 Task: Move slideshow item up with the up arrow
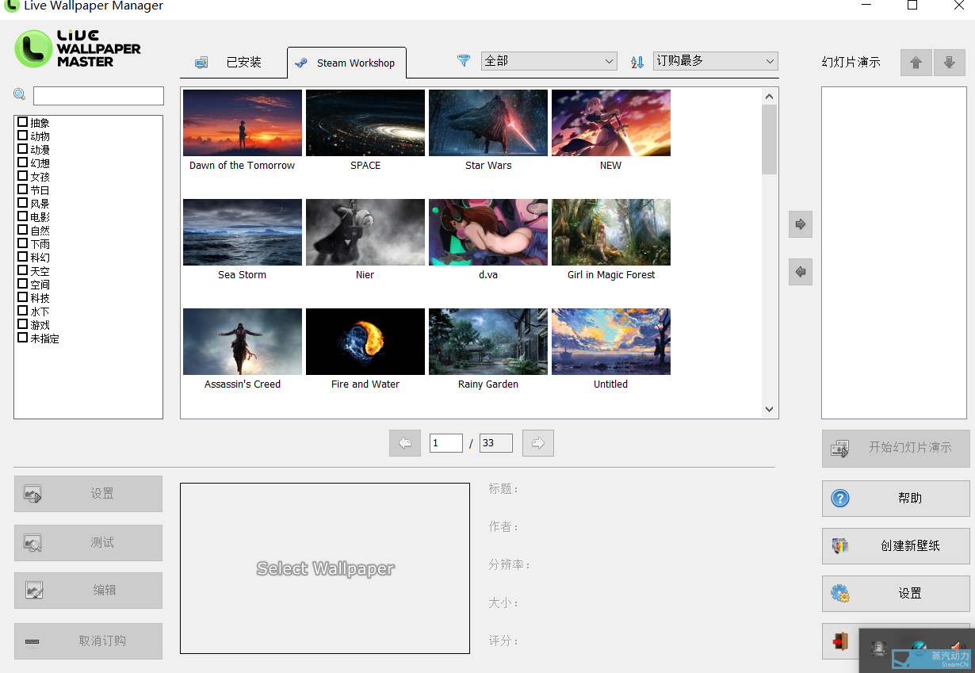[916, 63]
